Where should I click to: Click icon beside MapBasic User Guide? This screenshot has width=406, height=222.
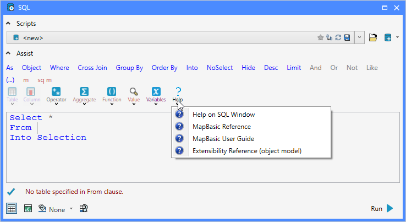click(x=179, y=138)
